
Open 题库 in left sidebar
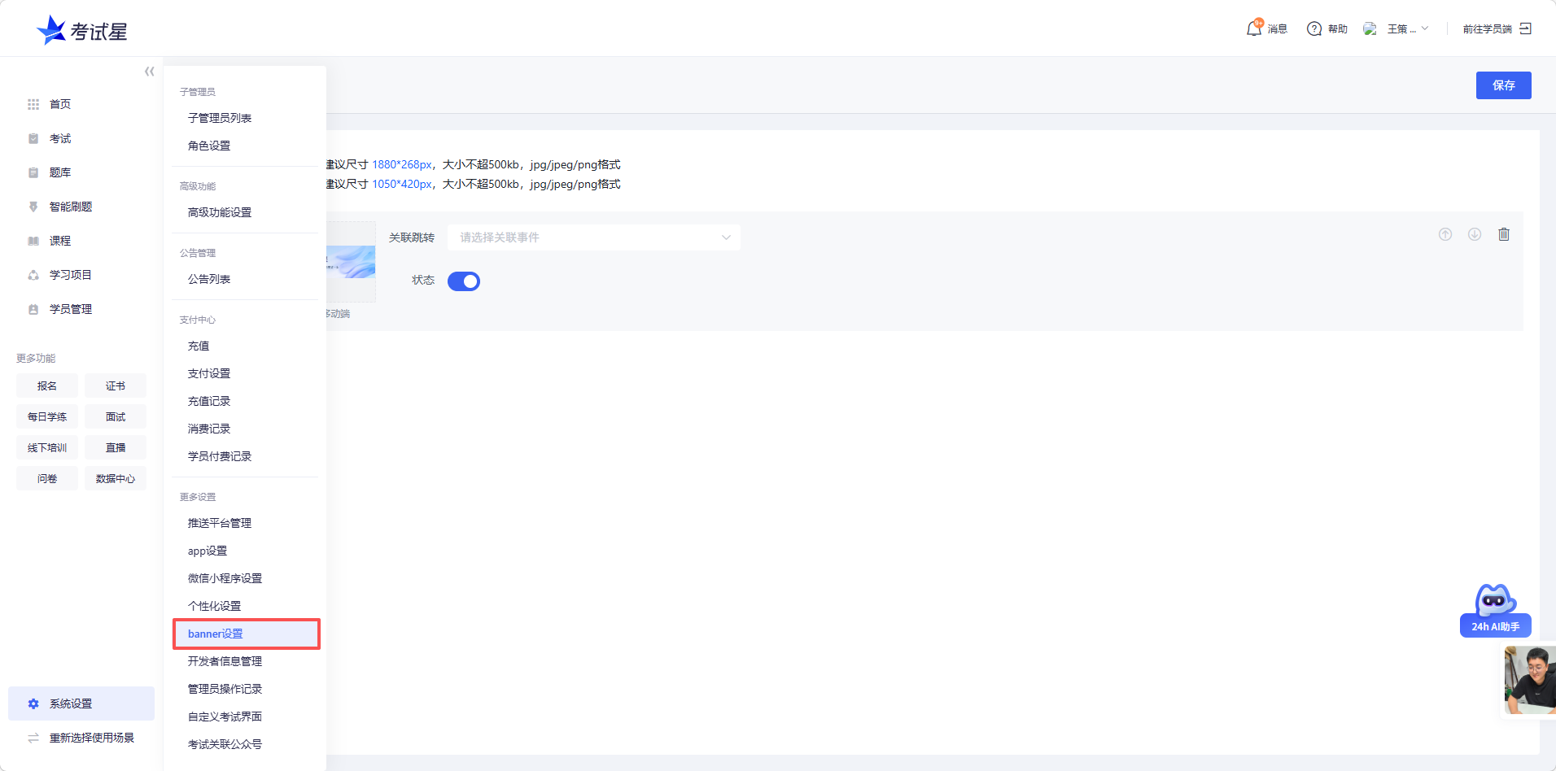[60, 172]
